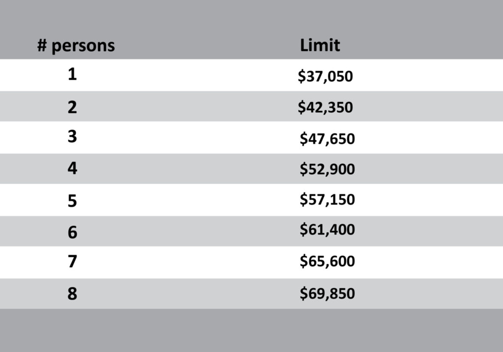Select the persons value 2 cell
The image size is (503, 352).
click(x=72, y=107)
